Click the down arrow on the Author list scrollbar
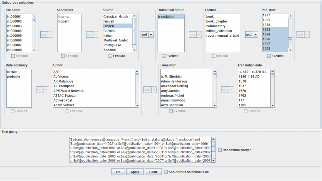 pos(137,105)
